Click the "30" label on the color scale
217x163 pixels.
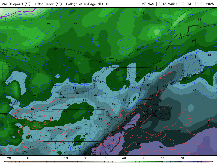[105, 158]
